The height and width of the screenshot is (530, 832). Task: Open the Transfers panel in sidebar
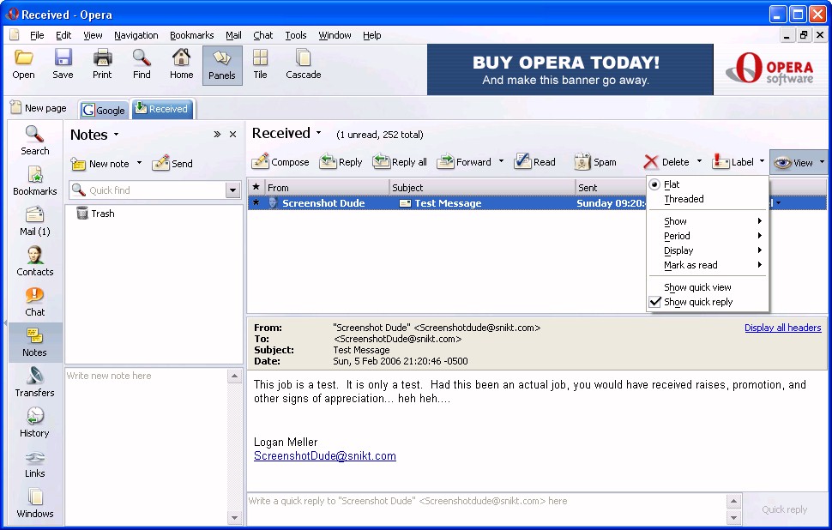pos(34,376)
